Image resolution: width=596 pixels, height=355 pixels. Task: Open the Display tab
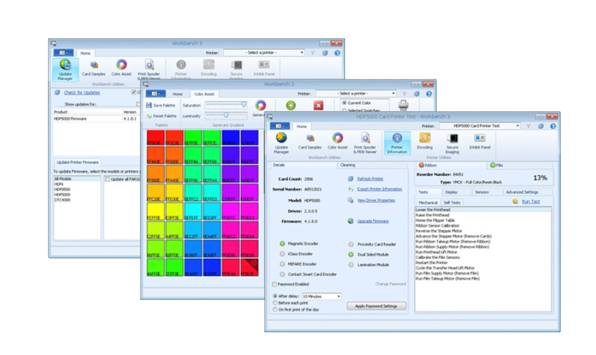click(451, 192)
